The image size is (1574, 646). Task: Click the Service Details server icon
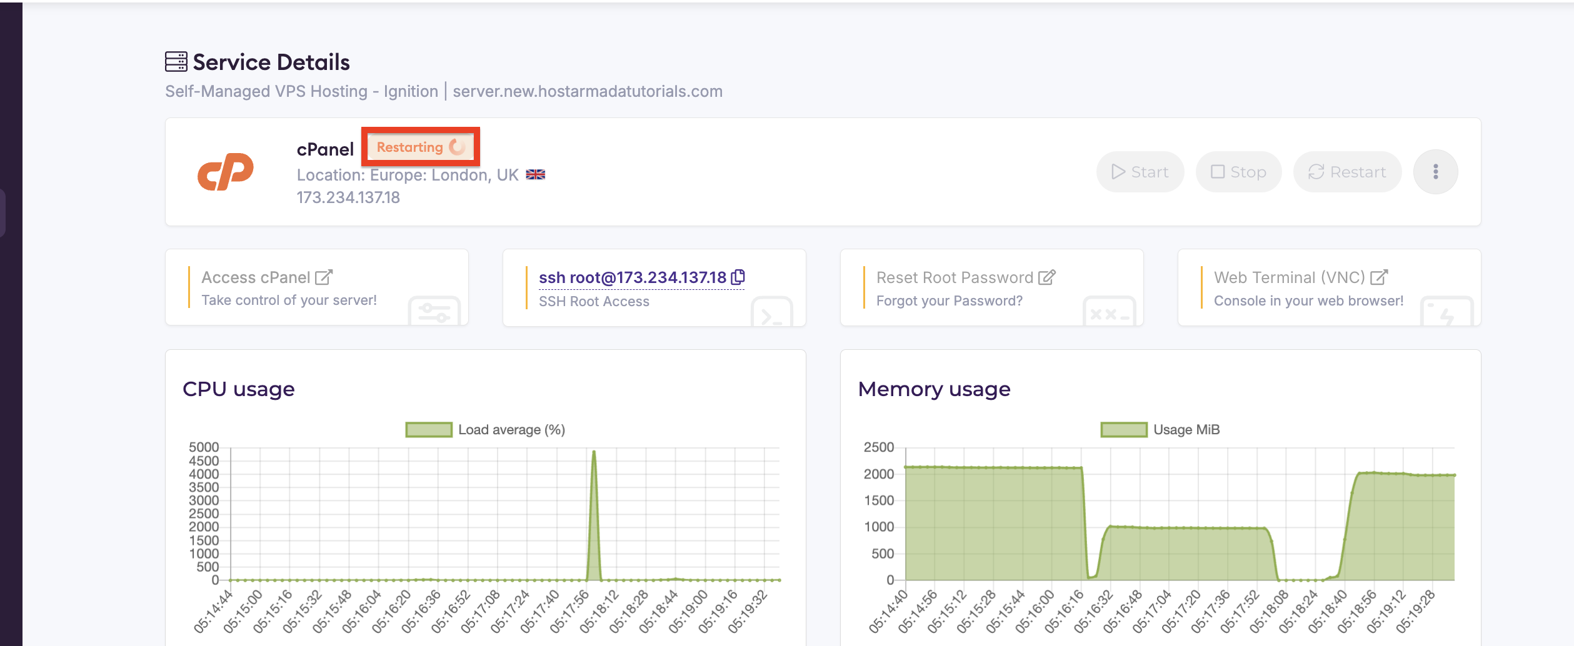coord(176,62)
